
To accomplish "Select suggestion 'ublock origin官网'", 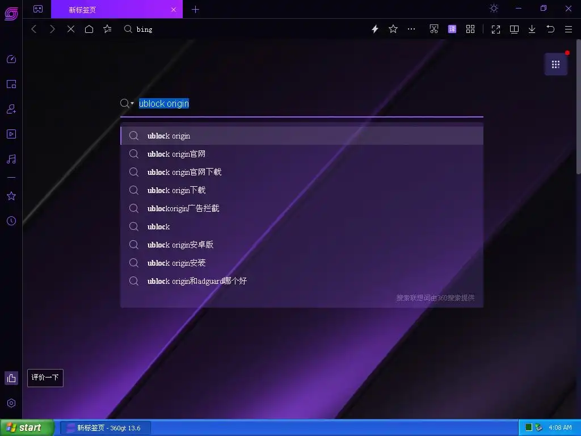I will tap(302, 154).
